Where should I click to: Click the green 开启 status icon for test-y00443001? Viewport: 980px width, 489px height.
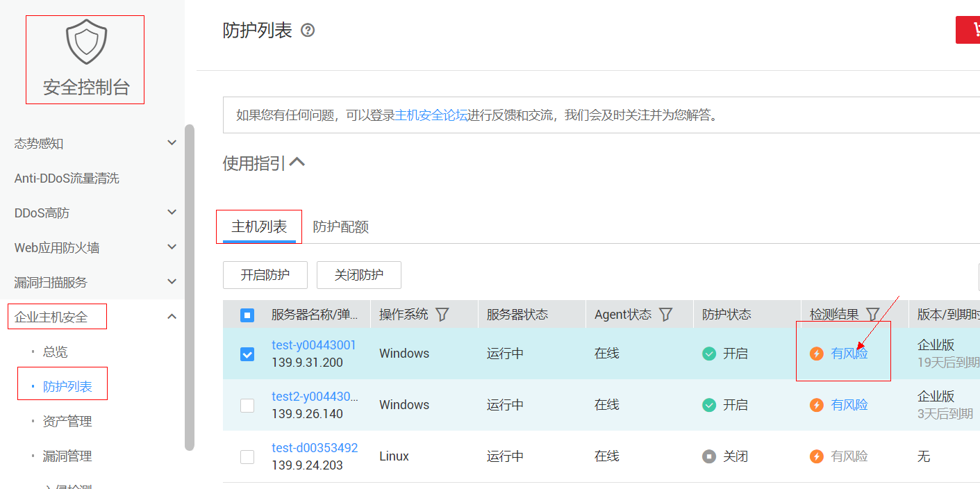pos(709,353)
